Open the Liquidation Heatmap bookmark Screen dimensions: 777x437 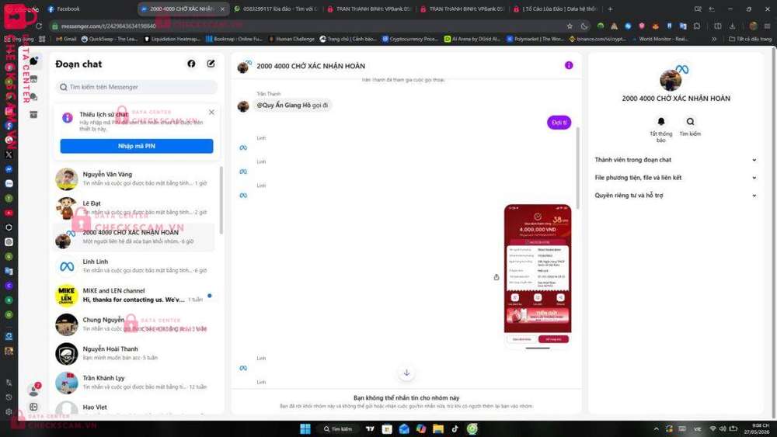[172, 39]
